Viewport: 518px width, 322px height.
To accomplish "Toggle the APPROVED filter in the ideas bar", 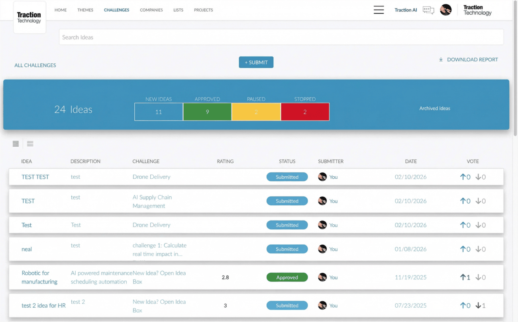I will (x=207, y=111).
